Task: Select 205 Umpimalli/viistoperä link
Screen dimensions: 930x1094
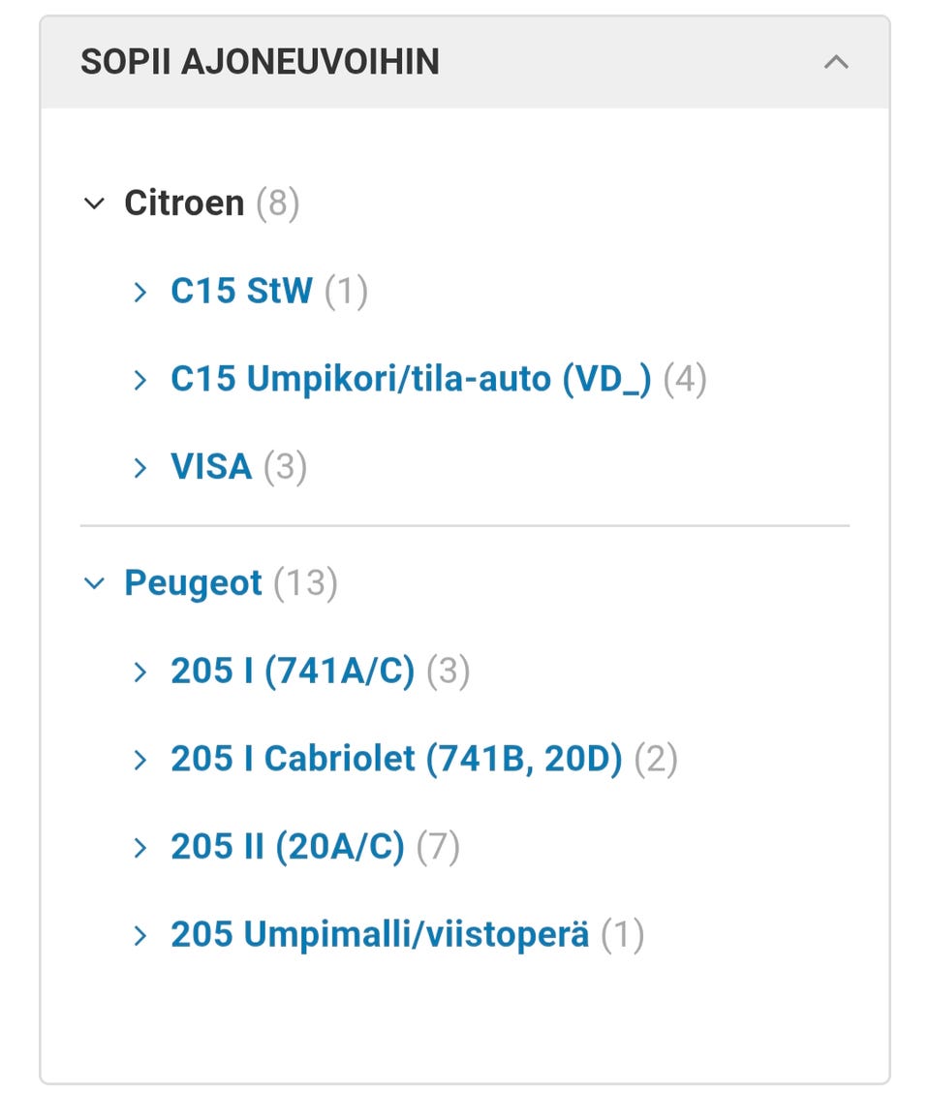Action: coord(380,935)
